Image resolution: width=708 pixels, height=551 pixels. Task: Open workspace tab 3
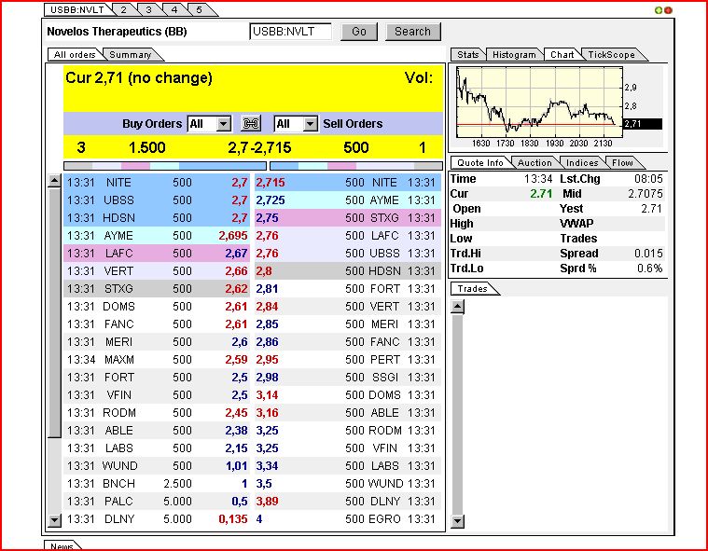(148, 9)
